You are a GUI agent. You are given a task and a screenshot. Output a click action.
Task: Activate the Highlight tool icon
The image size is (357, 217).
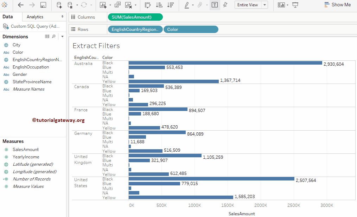click(187, 5)
